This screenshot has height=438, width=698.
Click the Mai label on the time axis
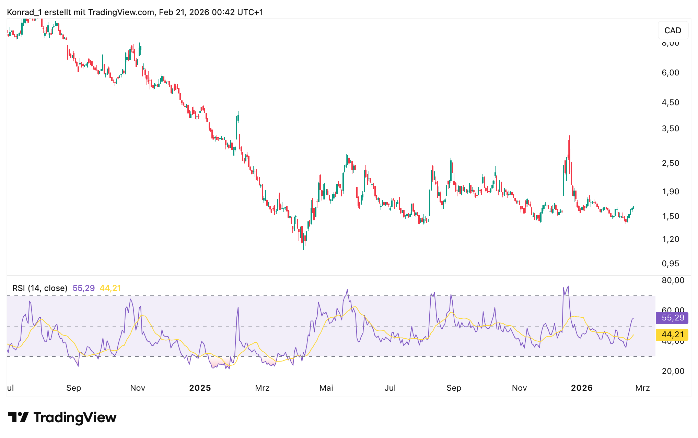pyautogui.click(x=326, y=388)
